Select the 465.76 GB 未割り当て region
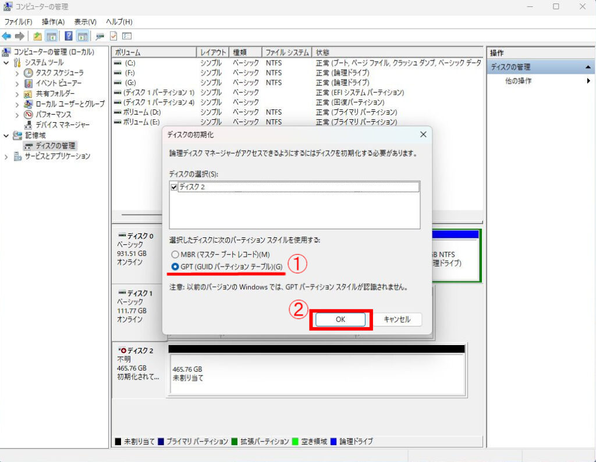This screenshot has height=462, width=596. pos(317,374)
